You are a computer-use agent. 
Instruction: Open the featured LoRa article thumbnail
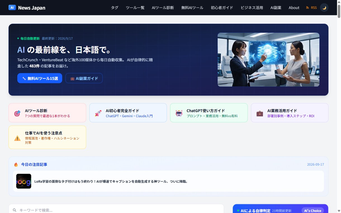pyautogui.click(x=24, y=181)
